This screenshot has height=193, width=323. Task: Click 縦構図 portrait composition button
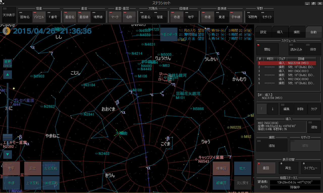tap(221, 183)
